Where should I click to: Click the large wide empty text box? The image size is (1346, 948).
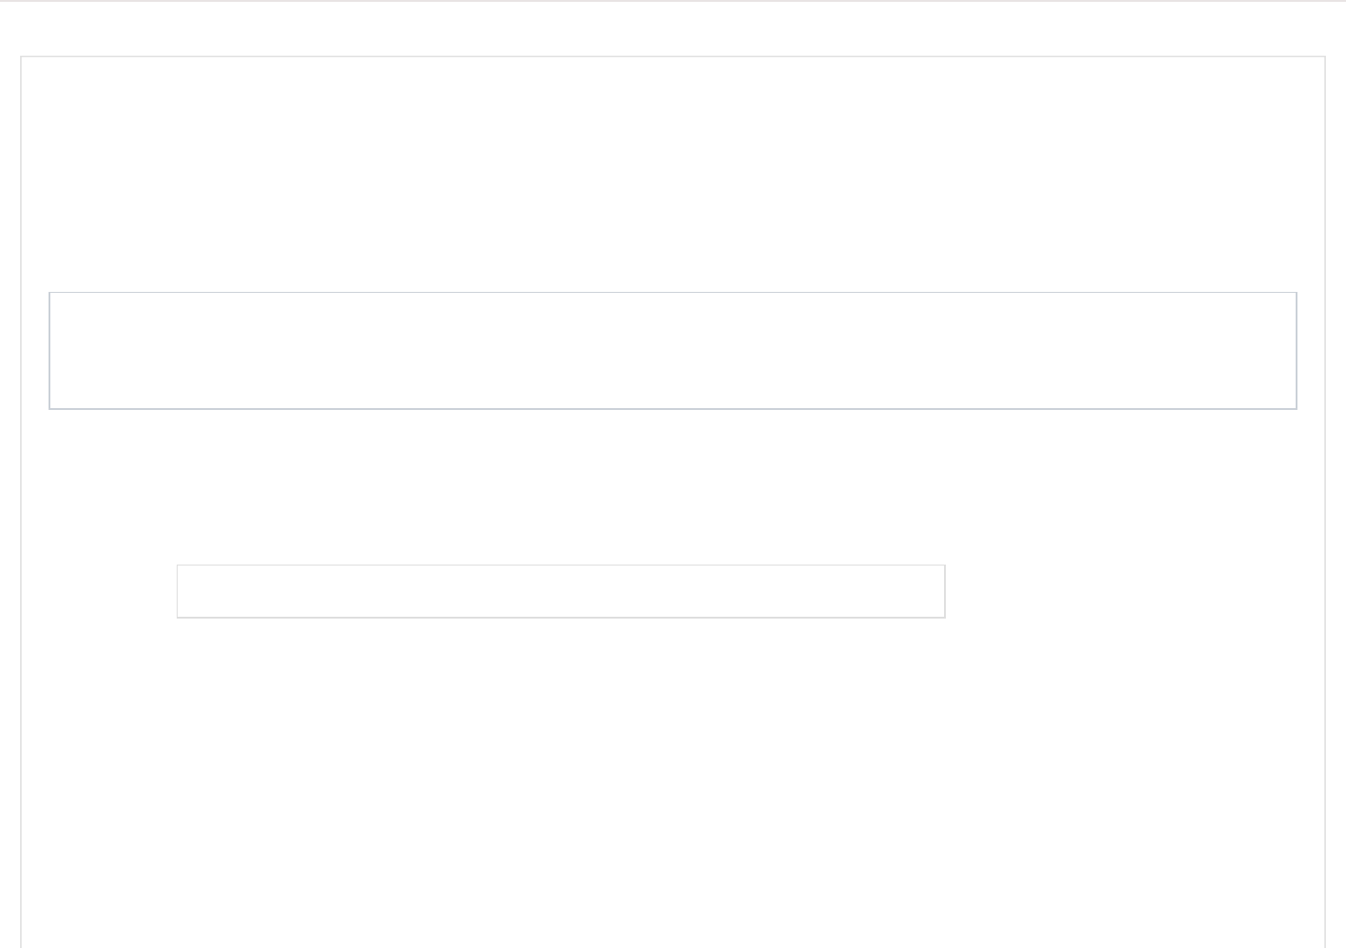click(672, 350)
